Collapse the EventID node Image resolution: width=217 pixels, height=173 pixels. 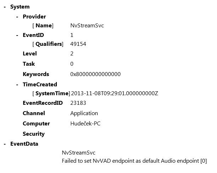pyautogui.click(x=17, y=35)
